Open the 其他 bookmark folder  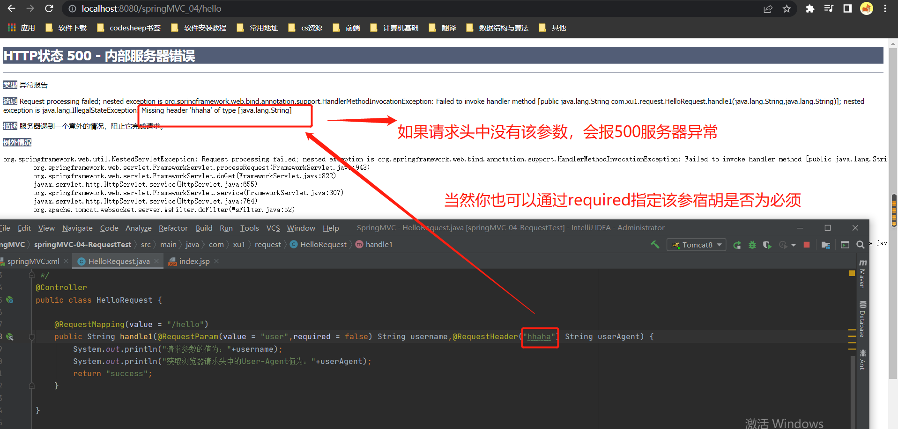(552, 28)
